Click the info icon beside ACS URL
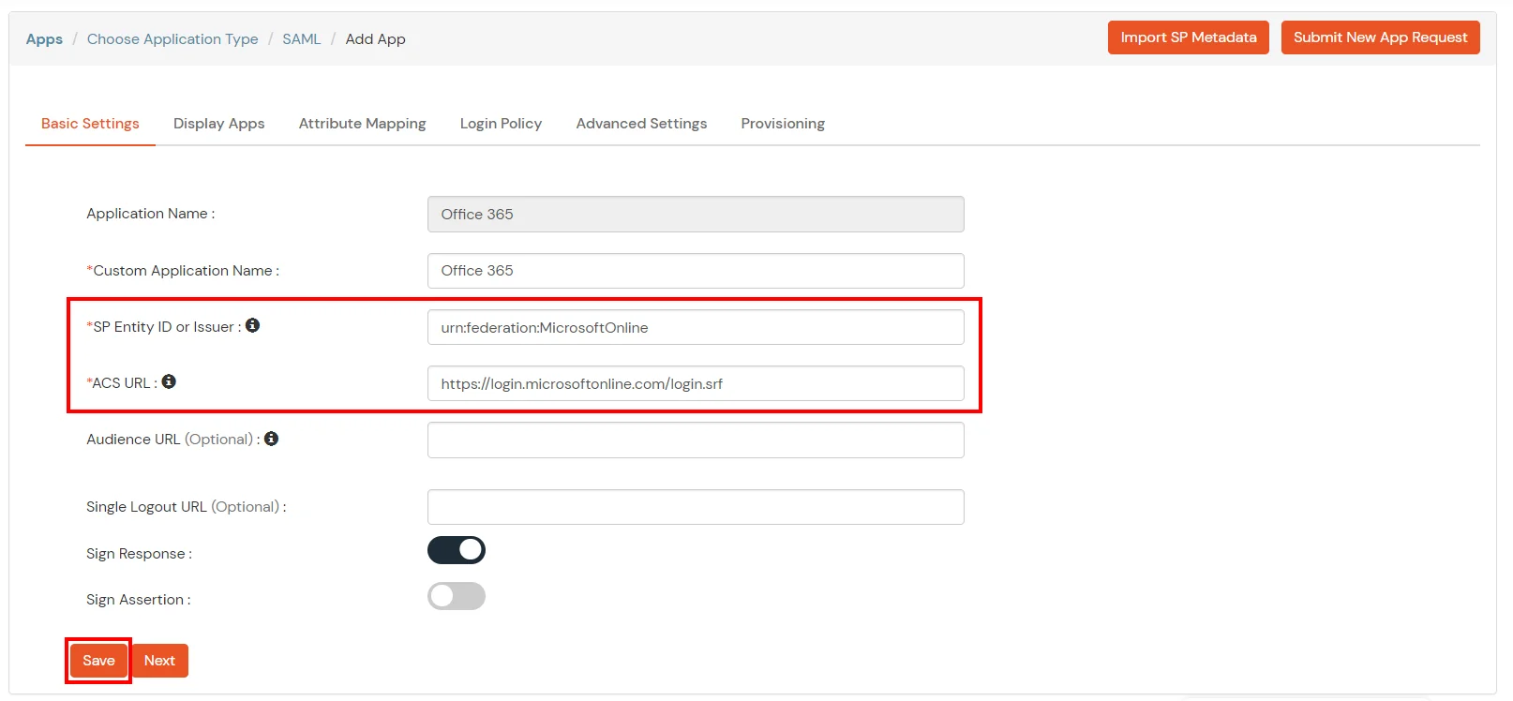This screenshot has height=701, width=1513. [x=169, y=381]
